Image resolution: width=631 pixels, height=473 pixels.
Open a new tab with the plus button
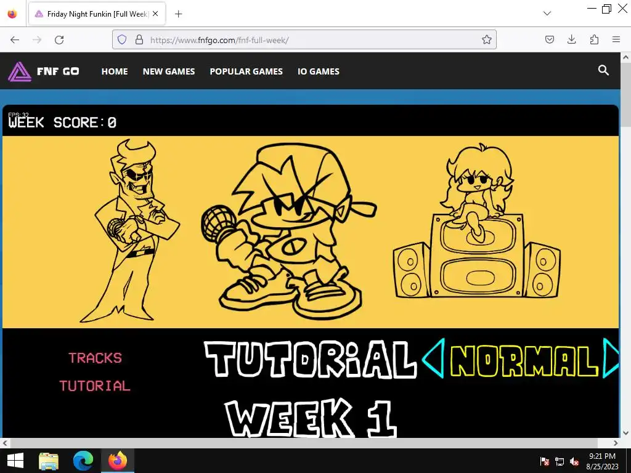click(178, 14)
